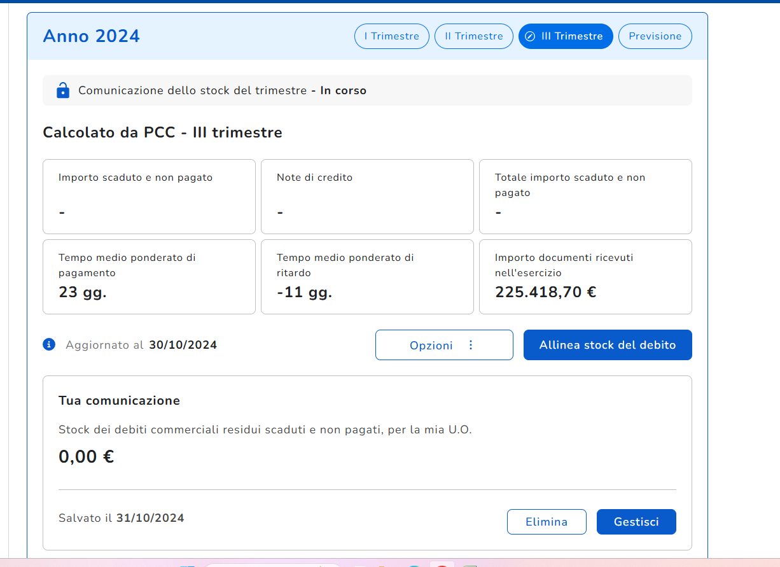Screen dimensions: 780x567
Task: Click the 225.418,70 € documents amount
Action: (545, 292)
